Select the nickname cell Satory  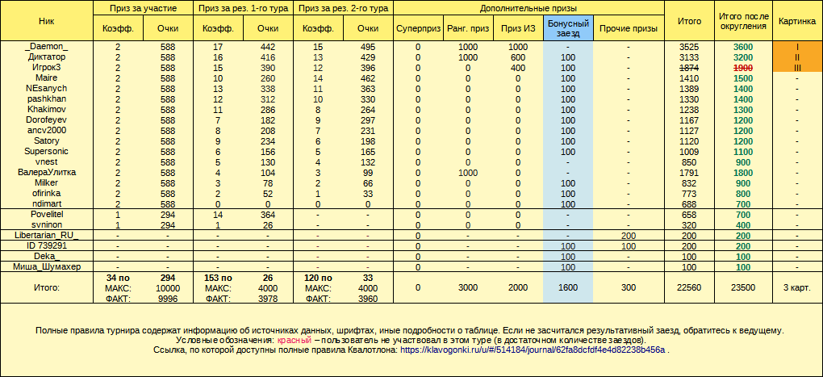46,140
